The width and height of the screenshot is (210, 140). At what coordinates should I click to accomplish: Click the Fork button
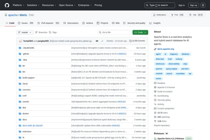[x=177, y=15]
